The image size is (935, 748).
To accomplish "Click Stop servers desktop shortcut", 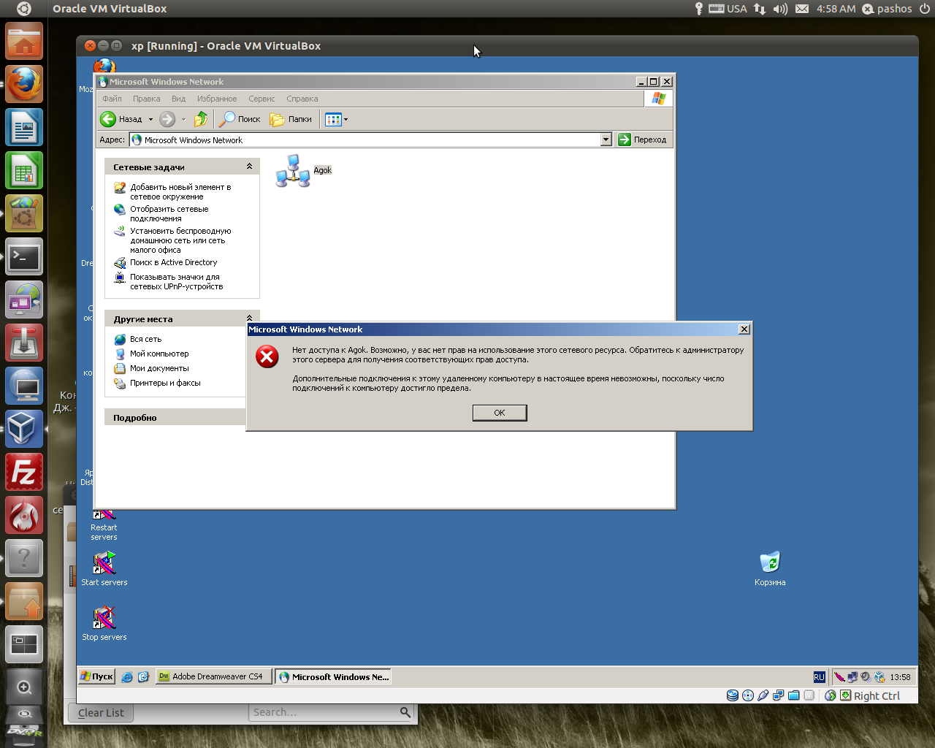I will tap(104, 624).
